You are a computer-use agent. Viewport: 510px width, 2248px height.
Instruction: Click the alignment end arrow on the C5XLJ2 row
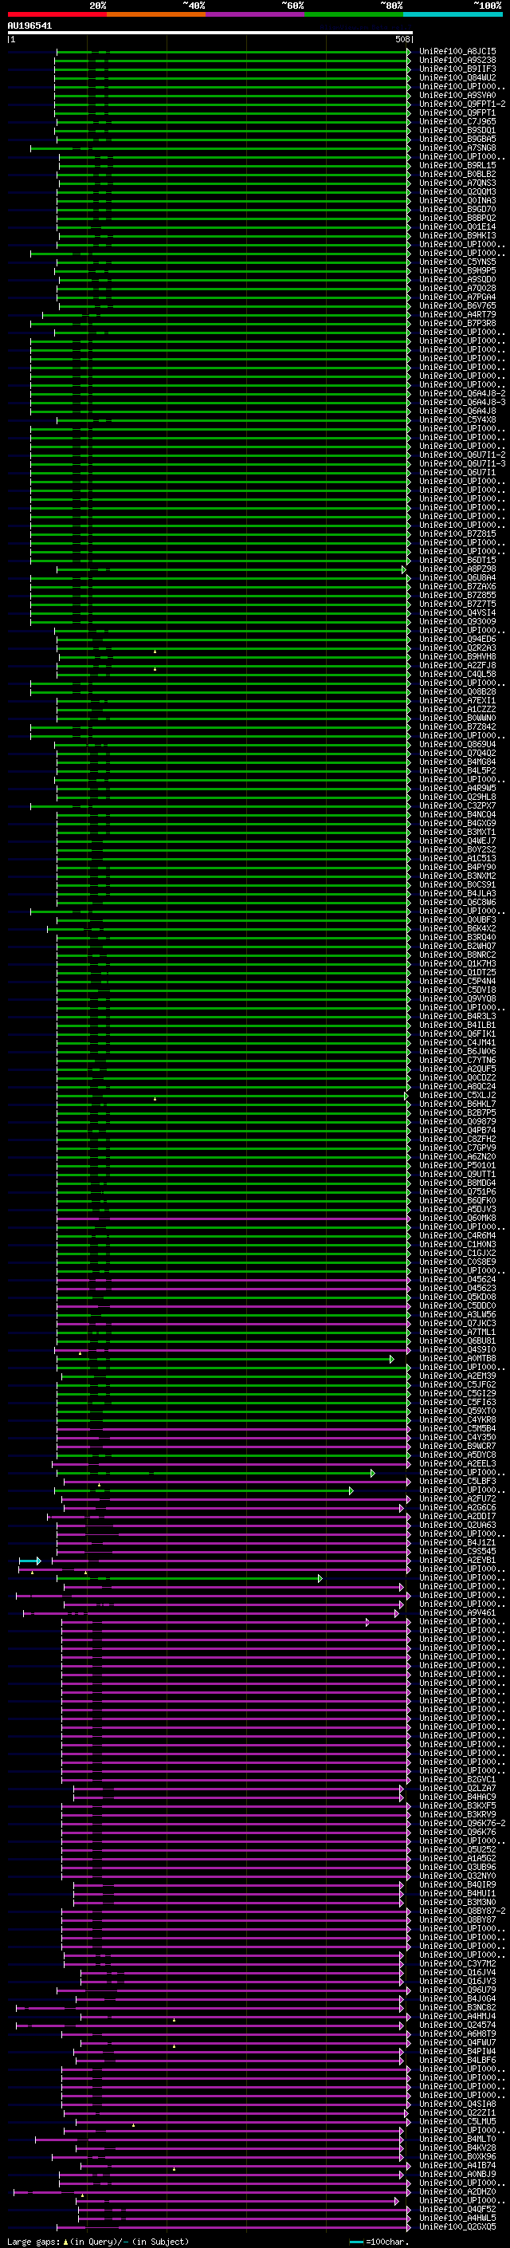click(406, 1095)
